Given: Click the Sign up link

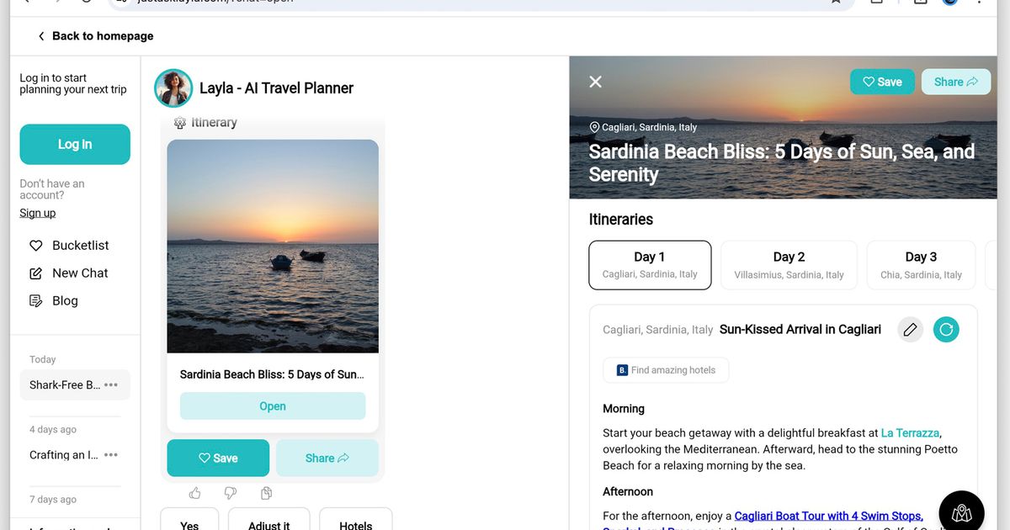Looking at the screenshot, I should (x=38, y=213).
